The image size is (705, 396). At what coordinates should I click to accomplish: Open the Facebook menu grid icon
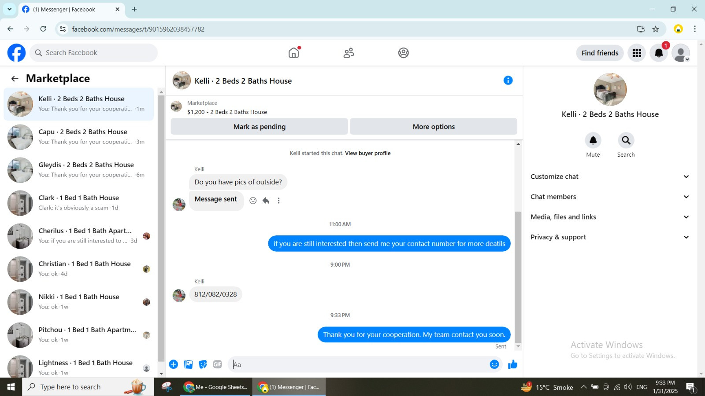coord(637,53)
